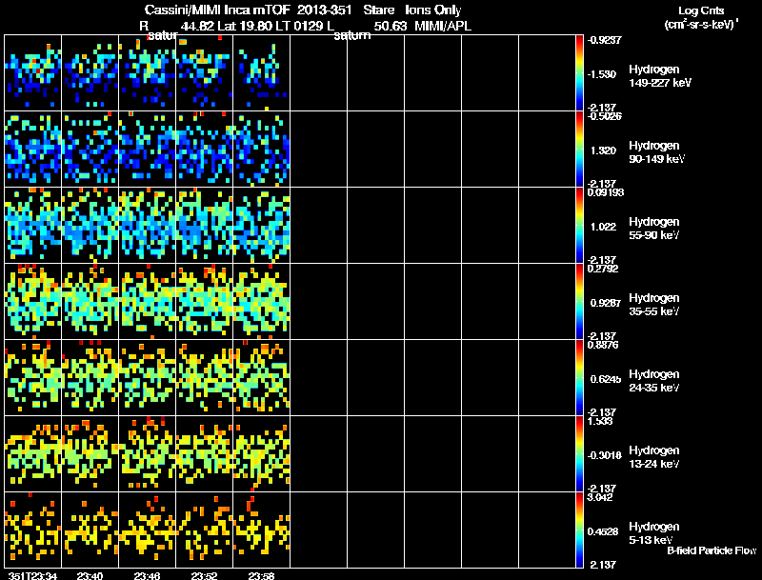Click the 'Hydrogen 13-24 keV' row label
Screen dimensions: 762x580
(654, 457)
